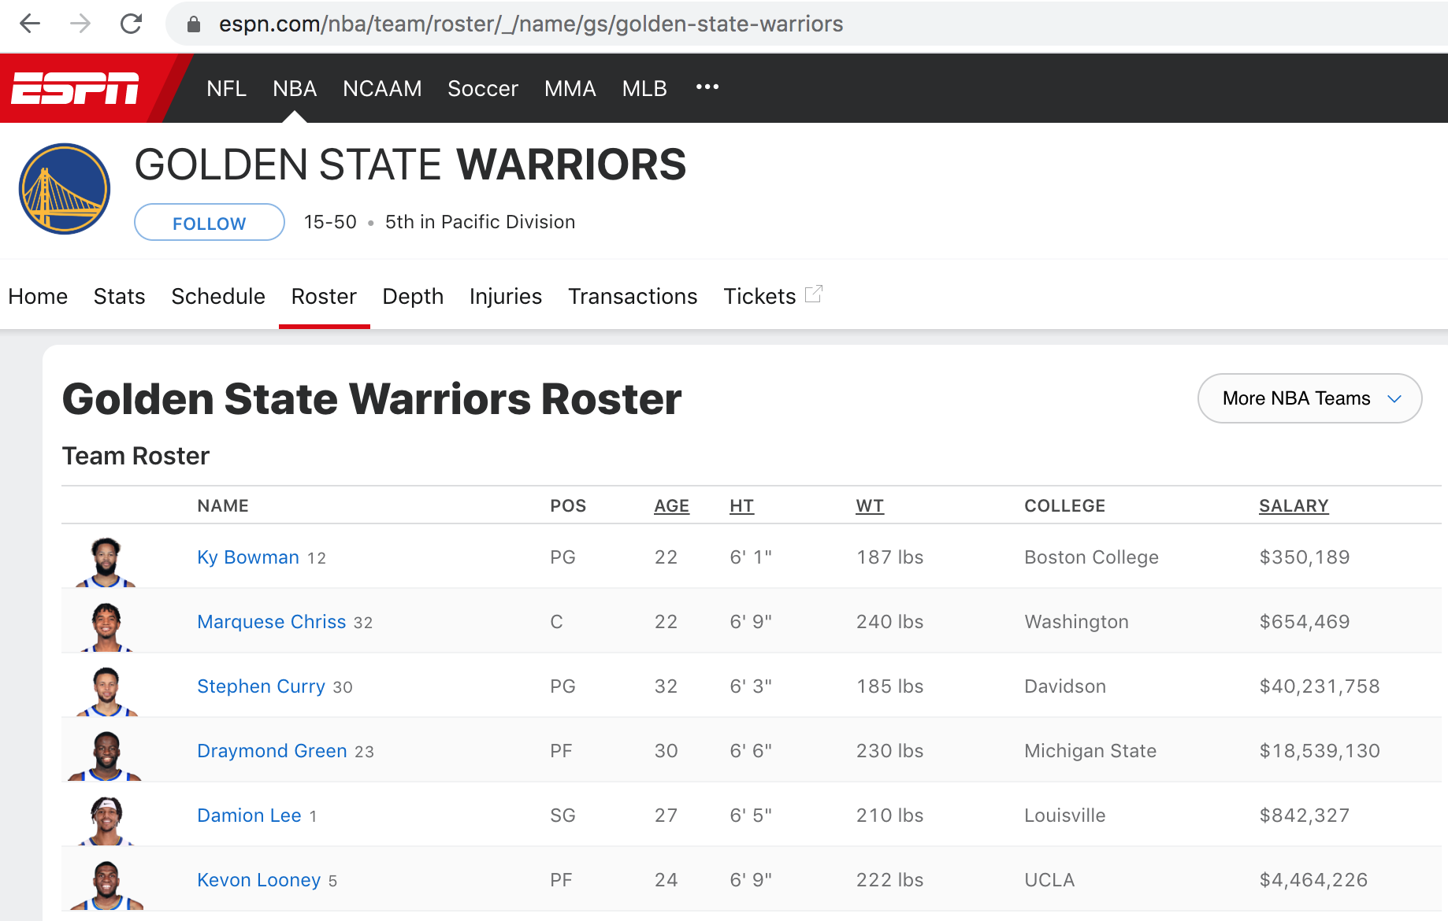The image size is (1448, 921).
Task: Click the address bar URL
Action: [531, 24]
